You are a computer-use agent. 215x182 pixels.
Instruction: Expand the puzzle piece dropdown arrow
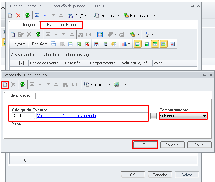pyautogui.click(x=116, y=34)
